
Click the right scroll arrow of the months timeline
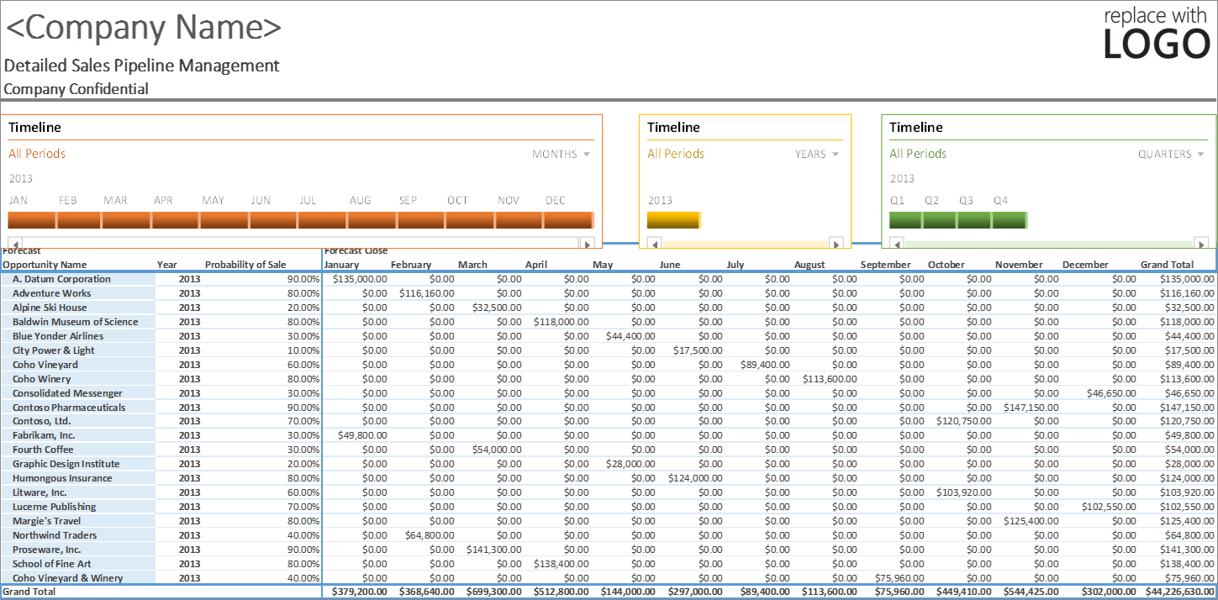tap(588, 243)
